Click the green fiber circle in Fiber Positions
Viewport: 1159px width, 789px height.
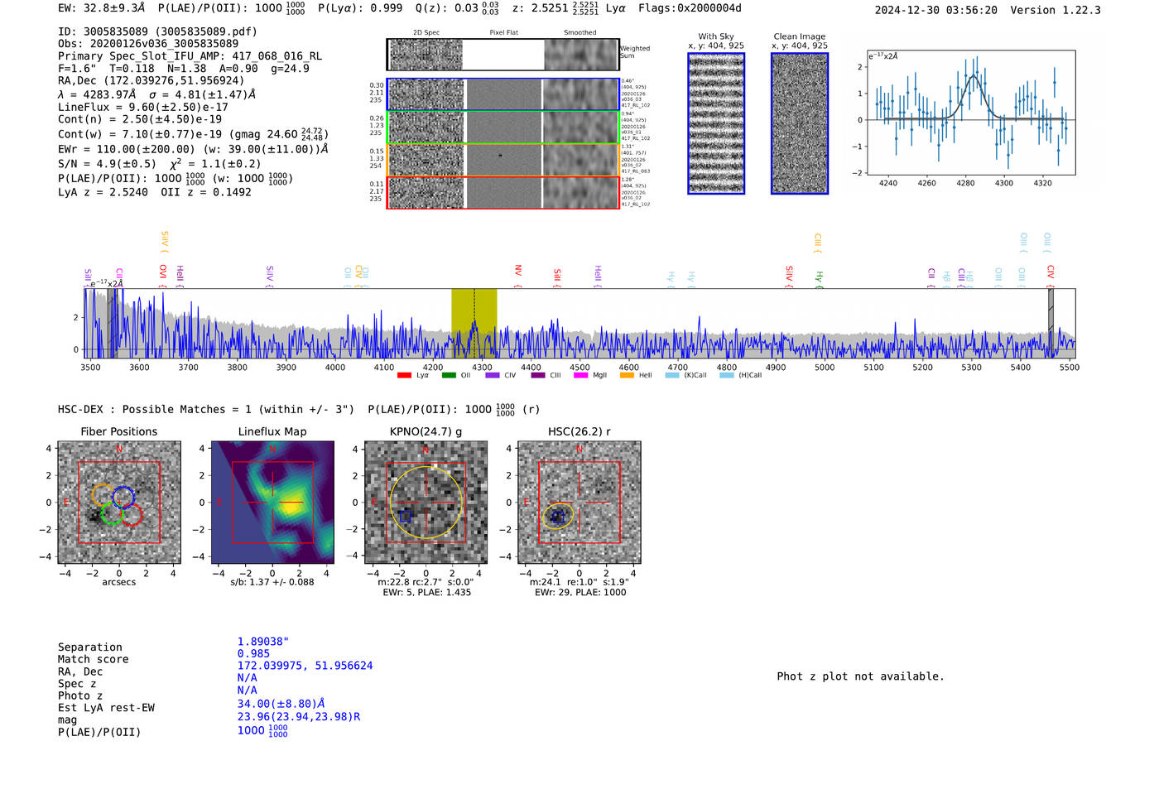pyautogui.click(x=112, y=514)
